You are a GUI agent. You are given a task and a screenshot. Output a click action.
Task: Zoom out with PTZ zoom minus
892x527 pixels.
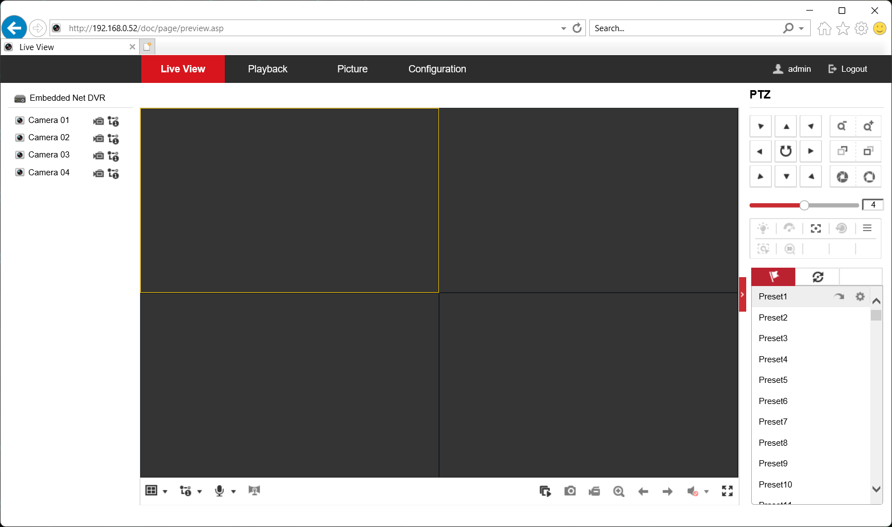point(842,126)
